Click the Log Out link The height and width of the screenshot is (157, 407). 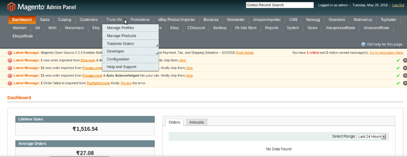398,5
